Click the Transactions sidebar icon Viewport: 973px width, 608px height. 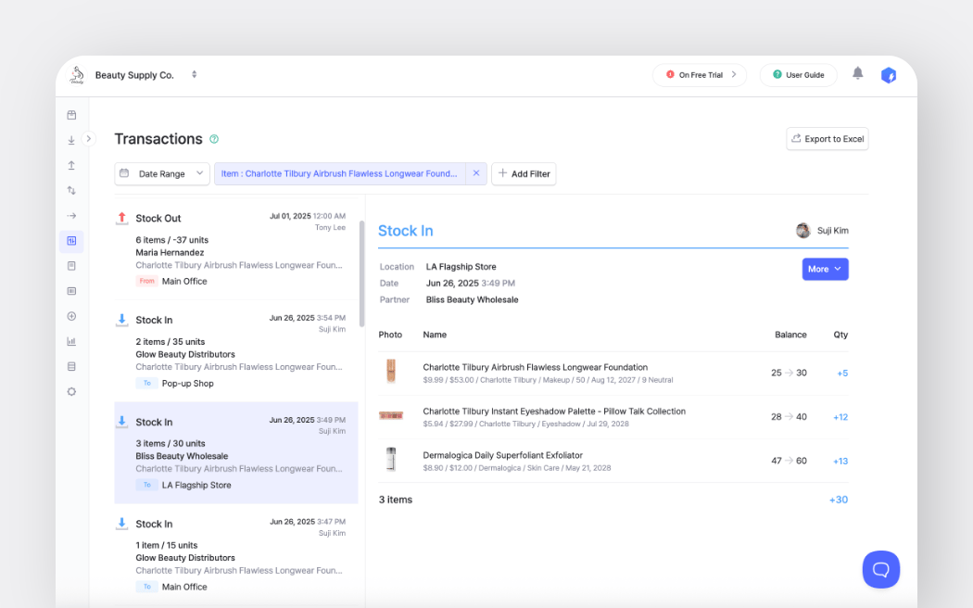pos(71,240)
